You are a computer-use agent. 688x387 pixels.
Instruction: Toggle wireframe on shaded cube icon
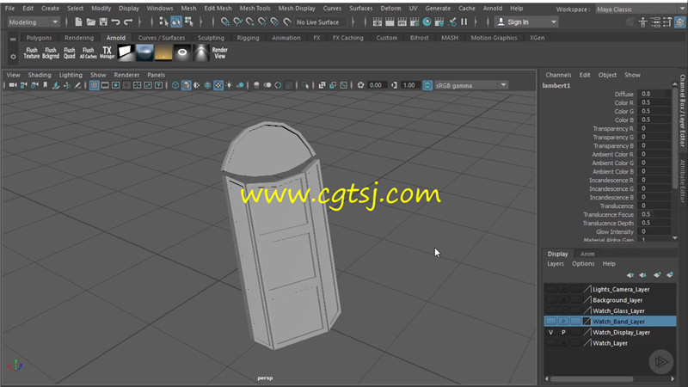point(187,85)
